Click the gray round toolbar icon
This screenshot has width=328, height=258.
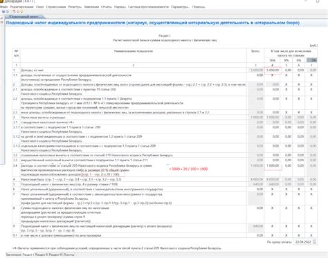point(8,12)
